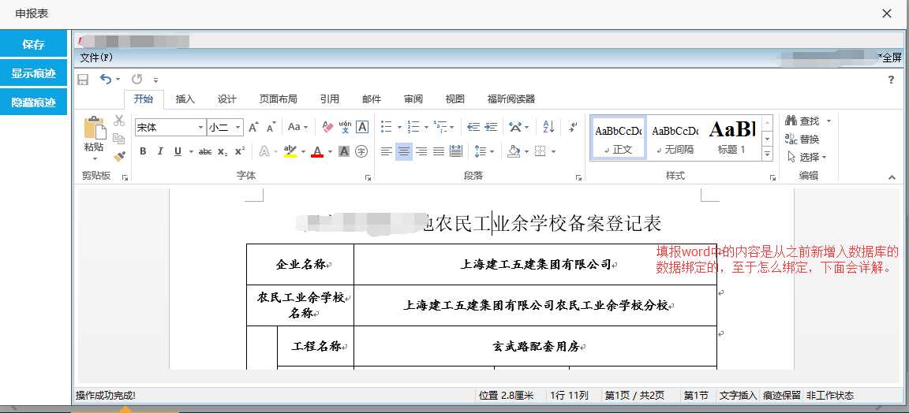Screen dimensions: 909x413
Task: Apply the 标题 1 style
Action: click(731, 138)
